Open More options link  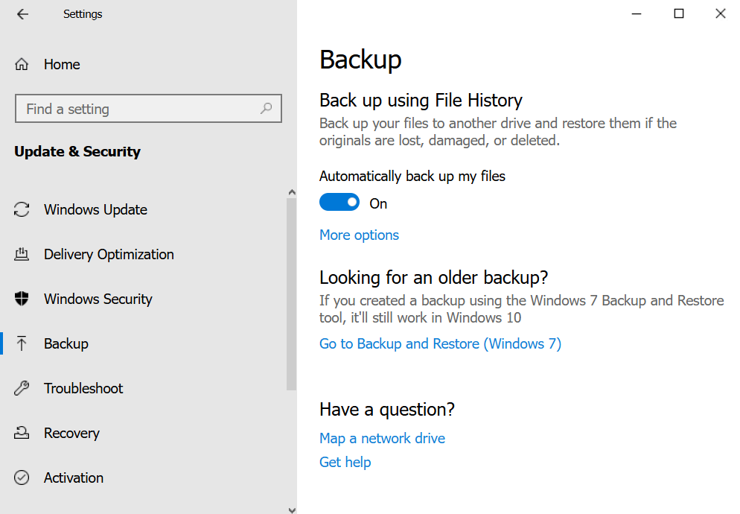359,235
